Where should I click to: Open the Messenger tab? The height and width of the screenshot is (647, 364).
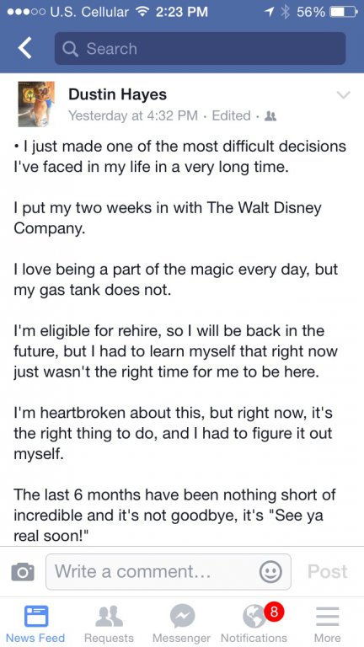(x=182, y=624)
